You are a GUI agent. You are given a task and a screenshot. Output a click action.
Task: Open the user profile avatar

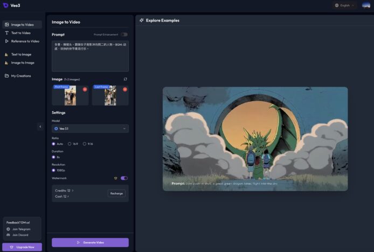coord(366,5)
